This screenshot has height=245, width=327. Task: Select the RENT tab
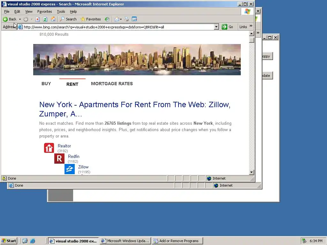[x=72, y=84]
